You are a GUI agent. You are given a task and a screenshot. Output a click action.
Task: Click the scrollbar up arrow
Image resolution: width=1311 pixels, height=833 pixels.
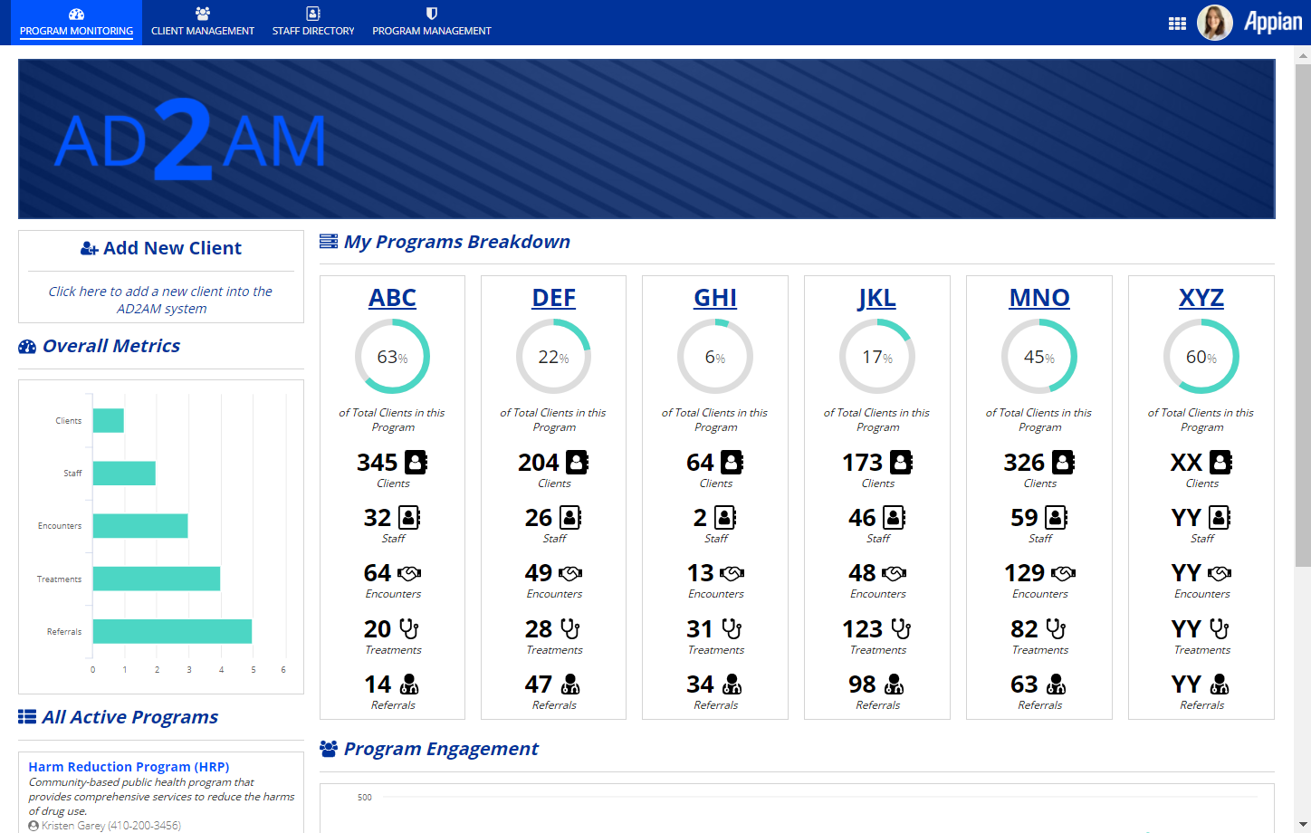click(1303, 54)
